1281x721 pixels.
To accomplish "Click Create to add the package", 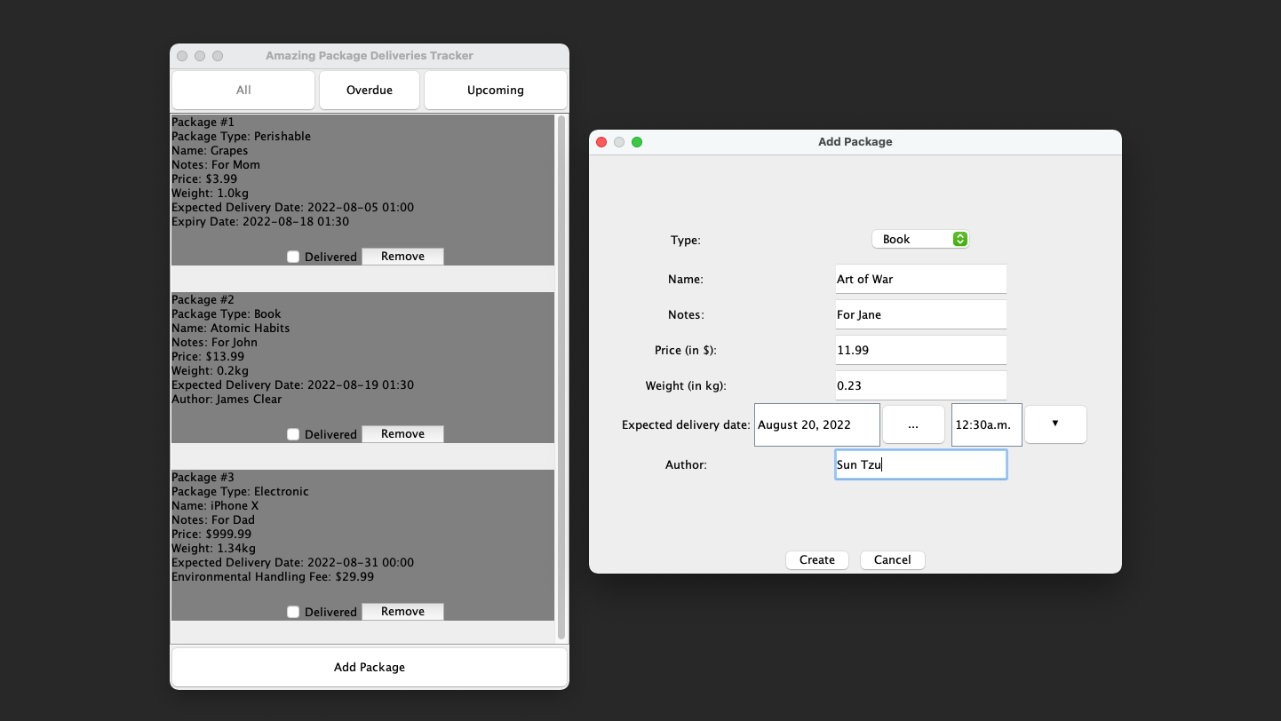I will [816, 559].
